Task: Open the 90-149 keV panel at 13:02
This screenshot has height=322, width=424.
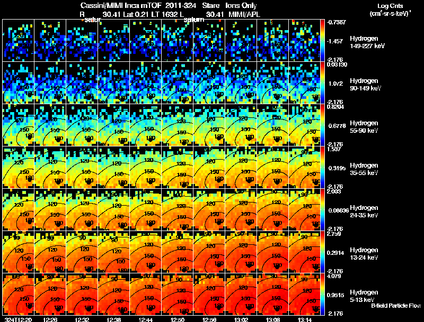Action: (241, 83)
